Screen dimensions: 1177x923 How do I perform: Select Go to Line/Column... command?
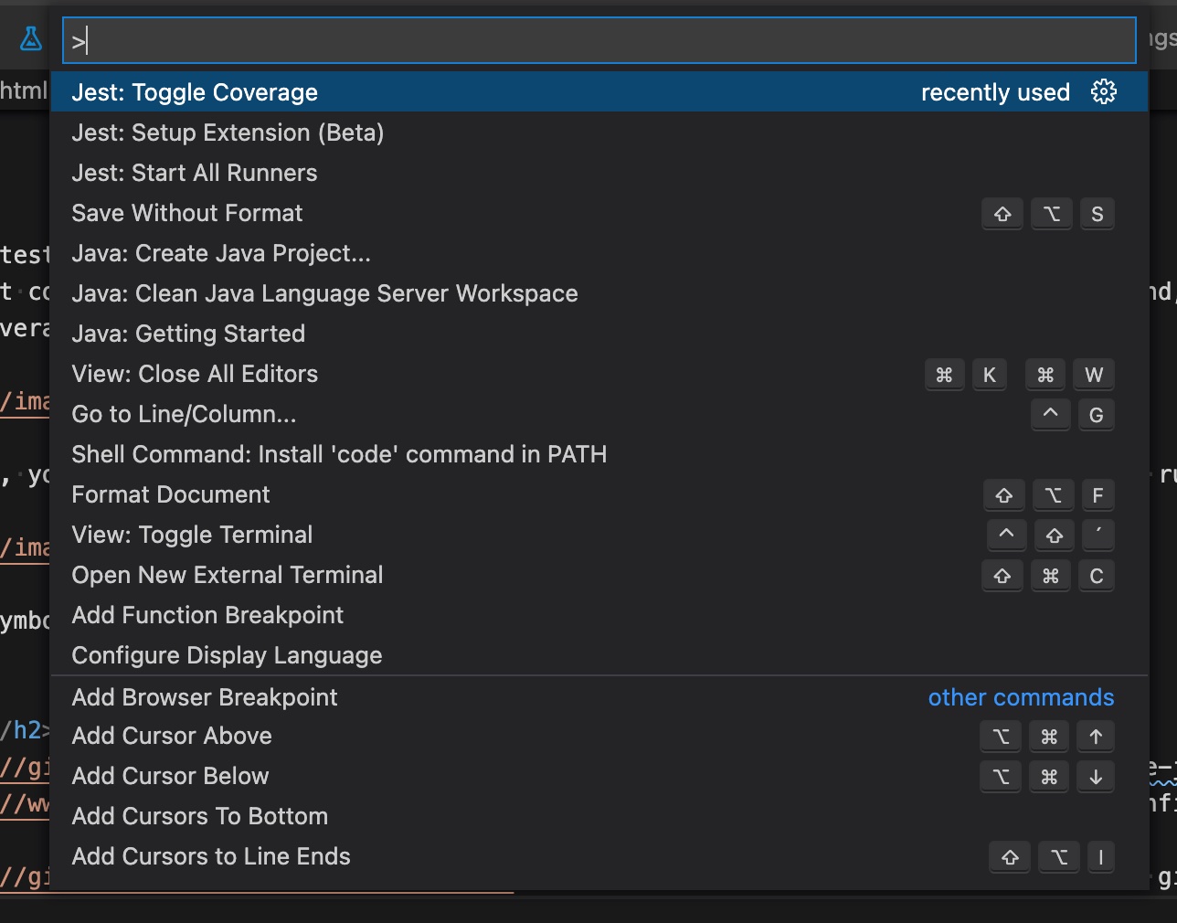599,414
